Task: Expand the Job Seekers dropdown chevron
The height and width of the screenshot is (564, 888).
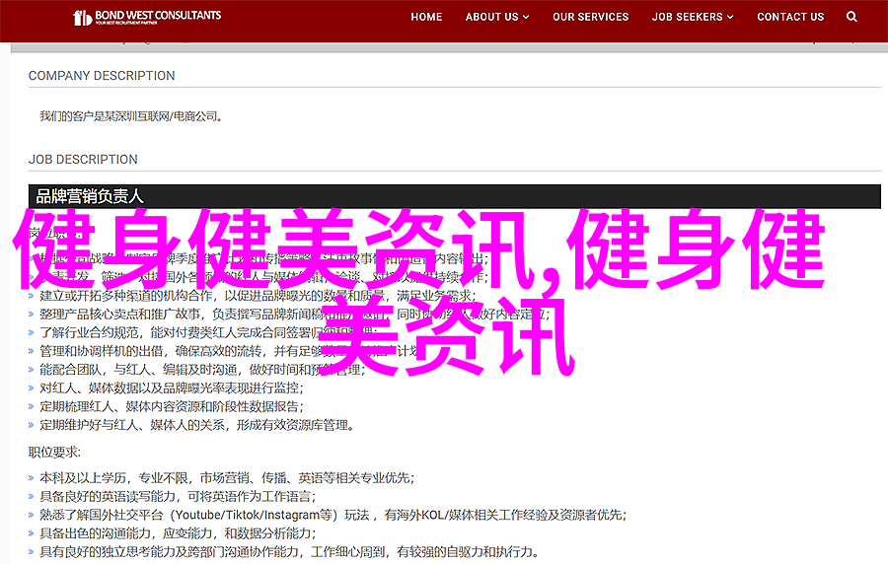Action: click(x=730, y=18)
